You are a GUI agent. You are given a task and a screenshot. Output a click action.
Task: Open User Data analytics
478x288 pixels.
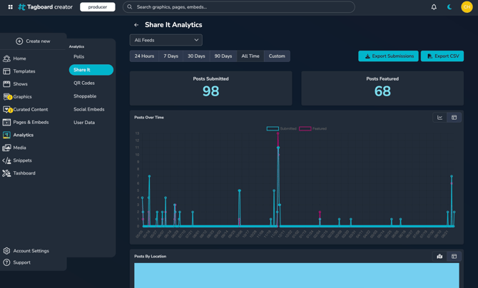pos(84,123)
